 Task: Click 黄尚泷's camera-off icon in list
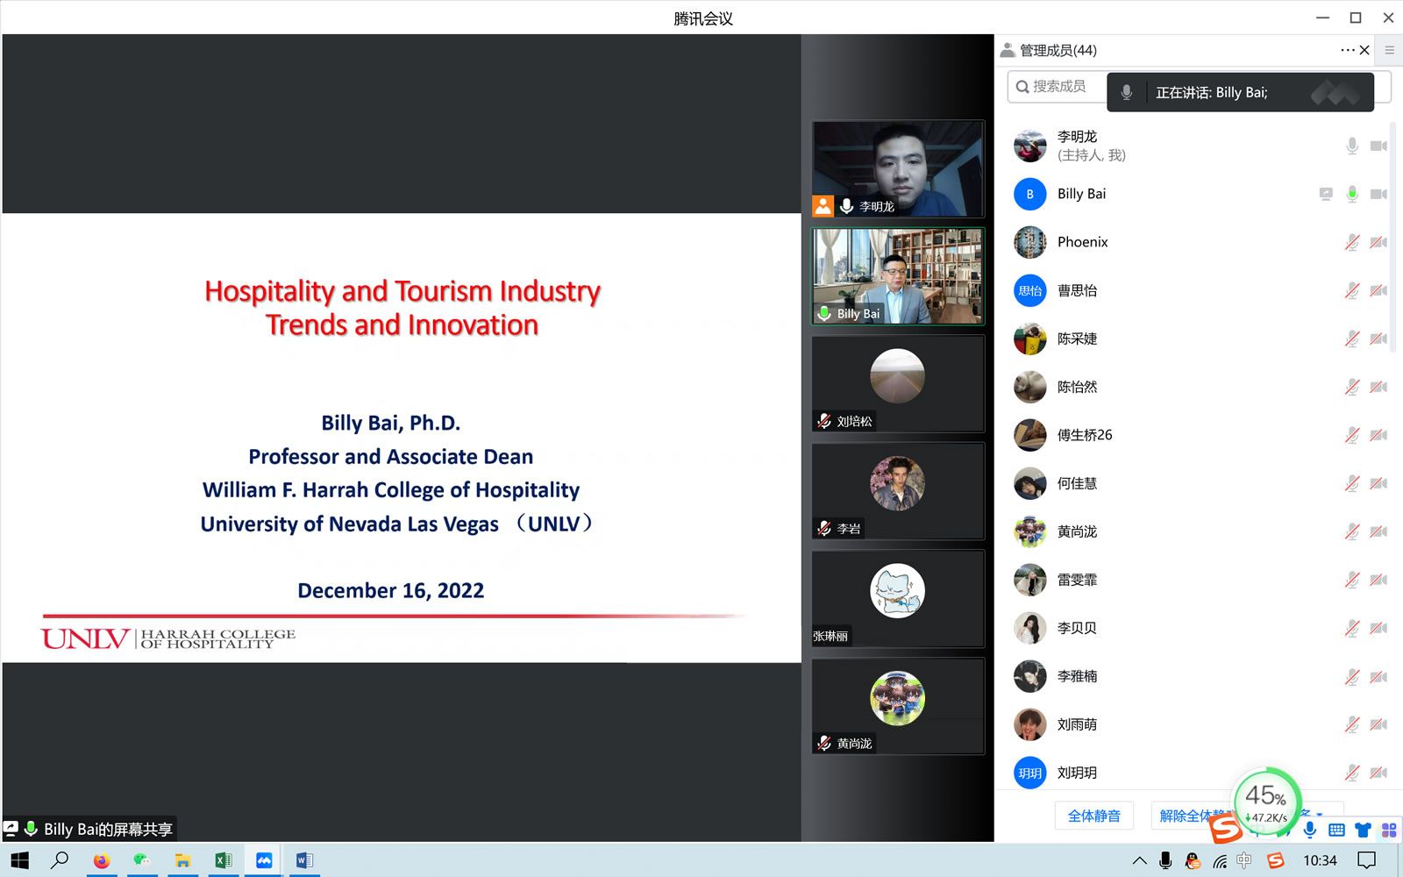pos(1378,531)
